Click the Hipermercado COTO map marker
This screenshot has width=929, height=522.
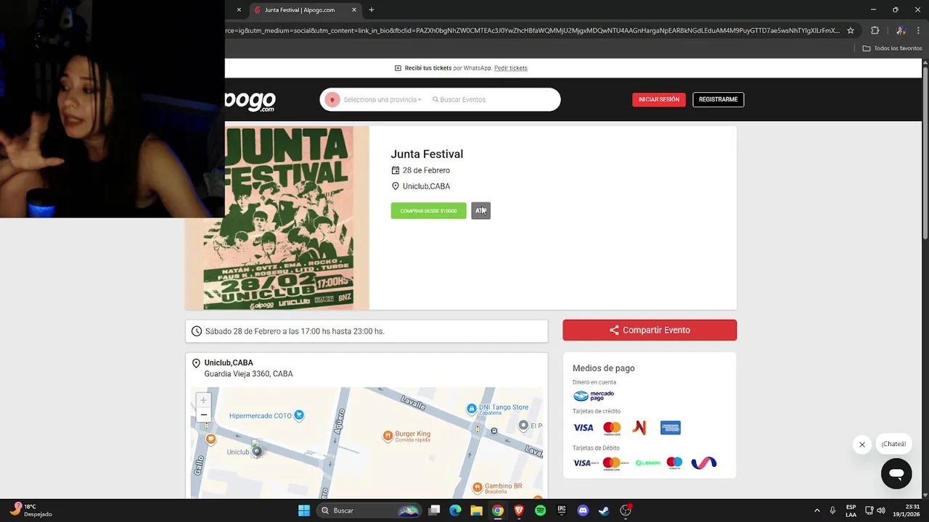pyautogui.click(x=299, y=415)
